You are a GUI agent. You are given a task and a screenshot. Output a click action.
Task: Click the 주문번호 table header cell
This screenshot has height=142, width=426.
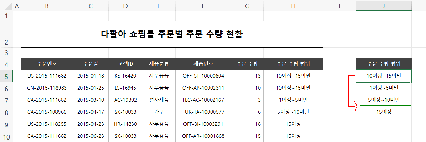pyautogui.click(x=47, y=64)
